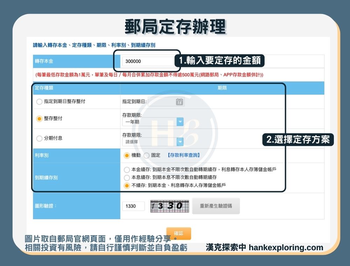Viewport: 350px width, 266px height.
Task: Select 本金續存 renewal option
Action: [127, 170]
